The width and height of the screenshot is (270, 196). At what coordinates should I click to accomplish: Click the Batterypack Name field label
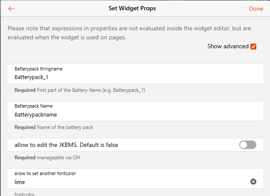coord(33,106)
